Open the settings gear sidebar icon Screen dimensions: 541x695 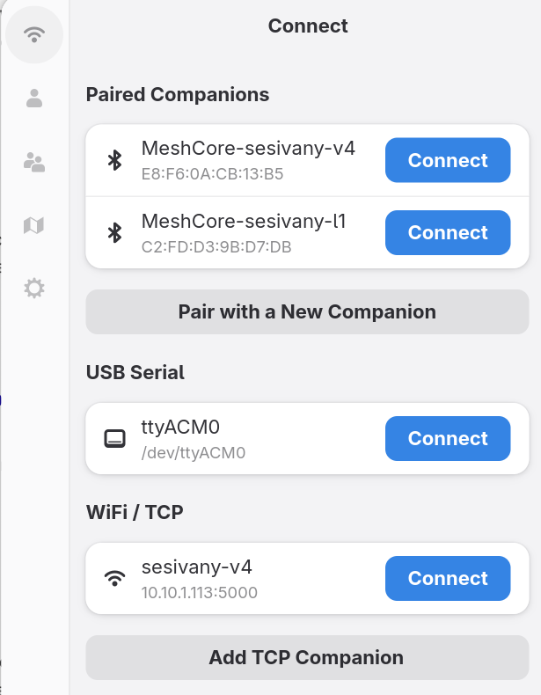point(34,288)
